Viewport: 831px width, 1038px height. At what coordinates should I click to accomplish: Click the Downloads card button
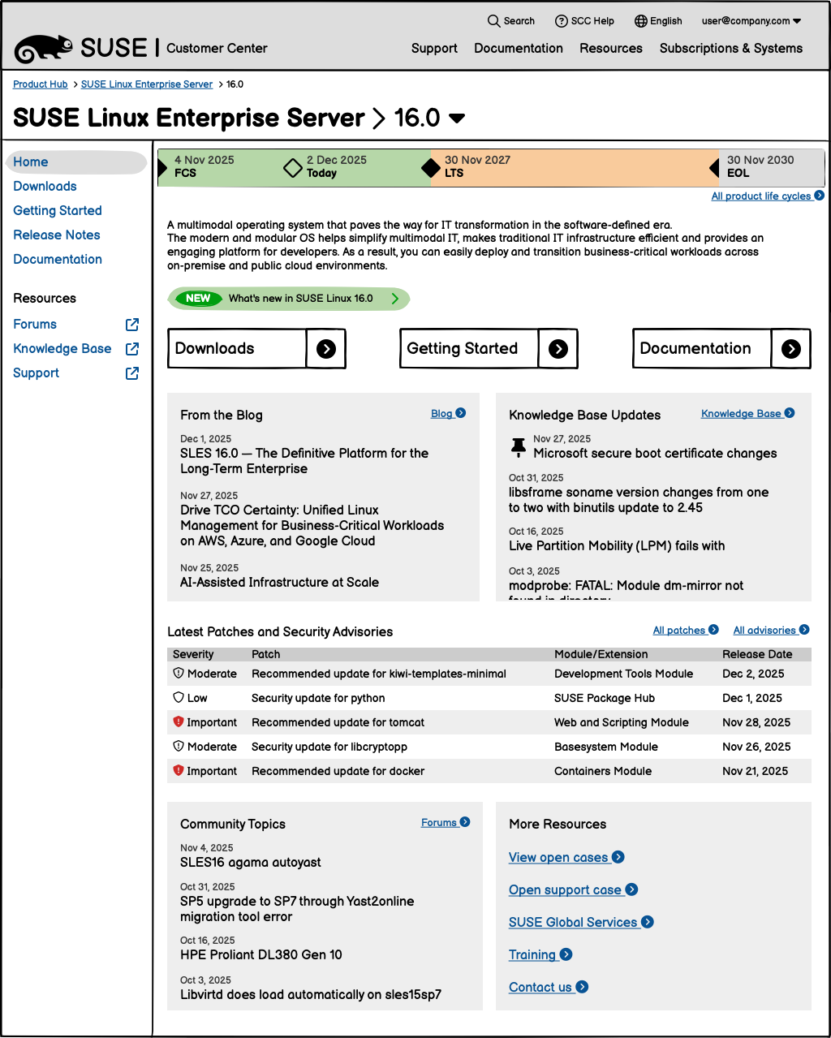(x=256, y=348)
